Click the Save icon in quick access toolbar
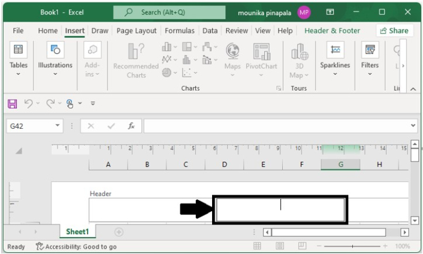 pos(13,103)
